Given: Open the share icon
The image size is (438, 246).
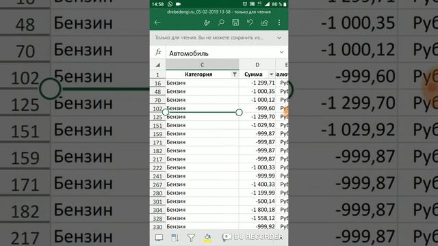Looking at the screenshot, I should point(265,23).
